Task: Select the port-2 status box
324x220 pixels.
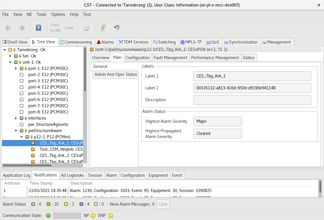Action: (x=22, y=75)
